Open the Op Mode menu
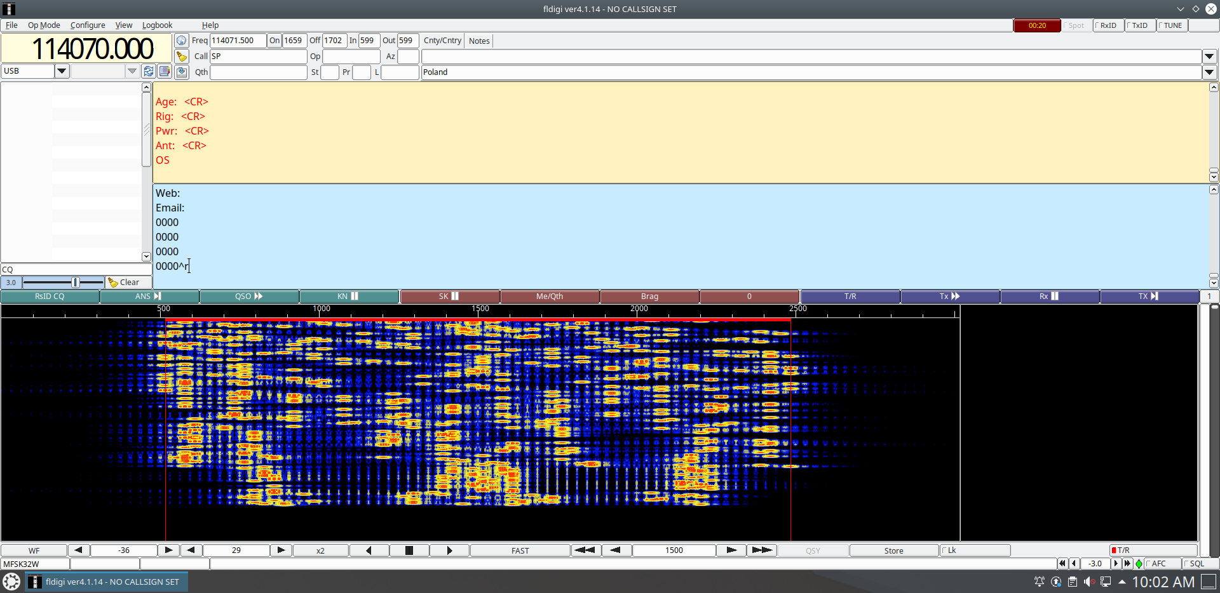This screenshot has height=593, width=1220. pyautogui.click(x=44, y=25)
